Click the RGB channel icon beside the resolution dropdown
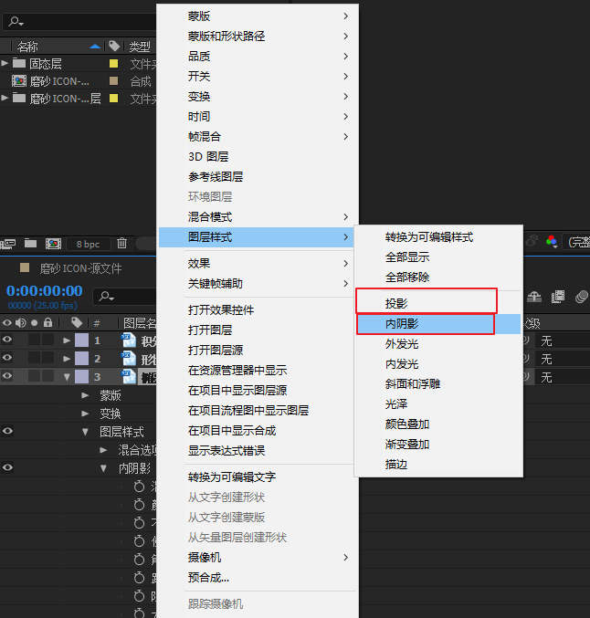This screenshot has width=590, height=618. click(552, 241)
